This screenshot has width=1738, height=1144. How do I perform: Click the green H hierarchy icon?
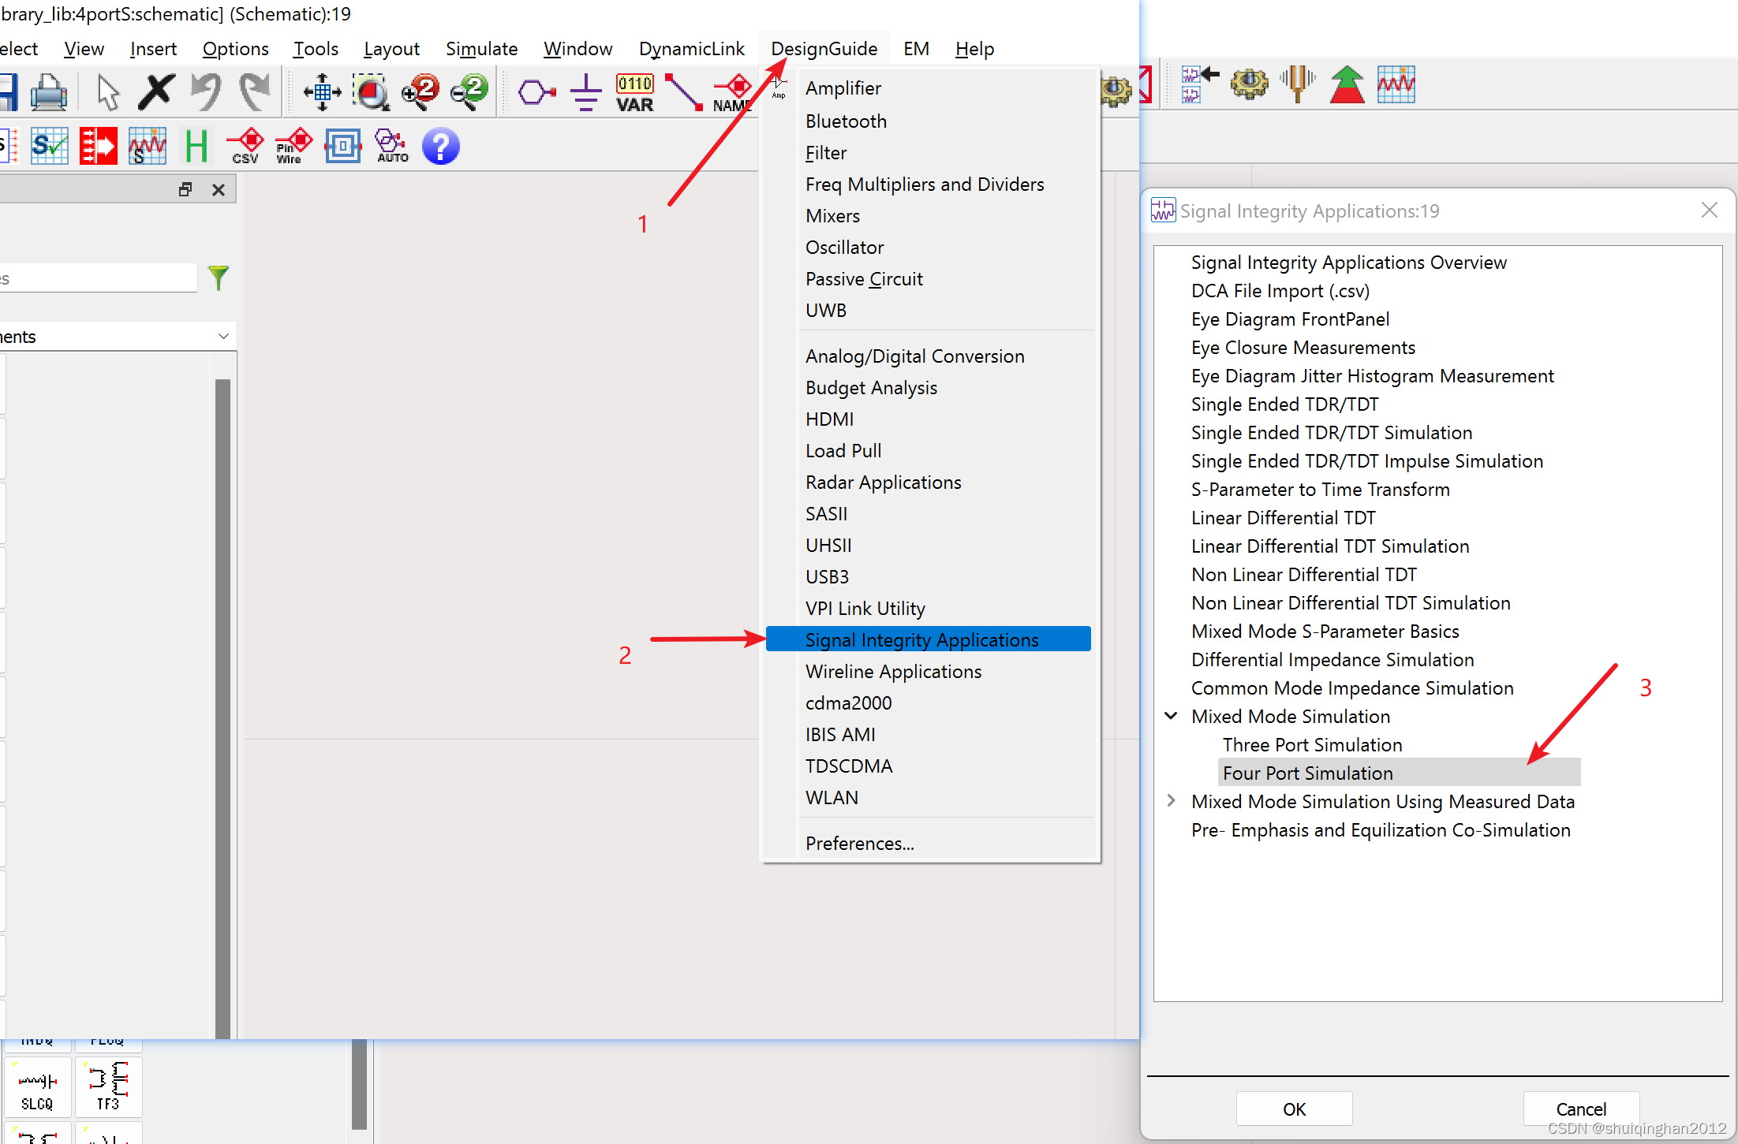[x=196, y=147]
